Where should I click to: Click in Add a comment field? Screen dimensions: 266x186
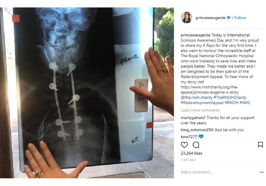coord(219,172)
